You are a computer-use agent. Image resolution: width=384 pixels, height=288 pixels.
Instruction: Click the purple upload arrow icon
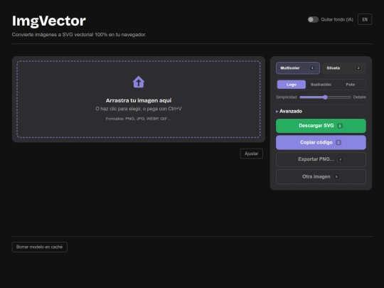click(139, 82)
